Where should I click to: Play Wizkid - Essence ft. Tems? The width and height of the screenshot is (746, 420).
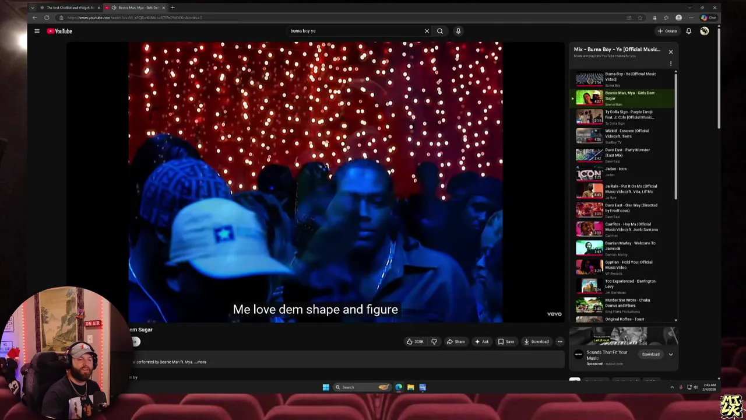pos(622,136)
